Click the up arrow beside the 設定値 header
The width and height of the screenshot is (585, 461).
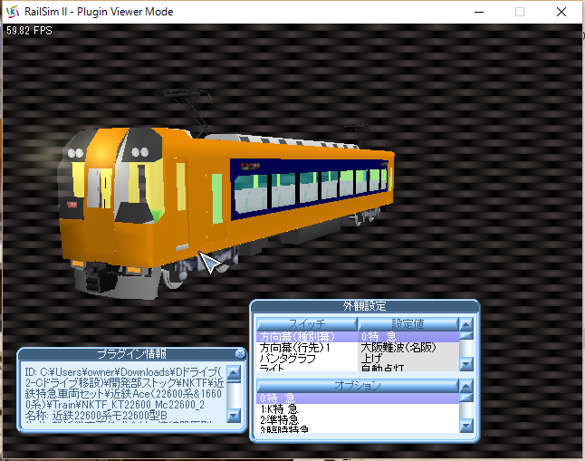tap(466, 324)
